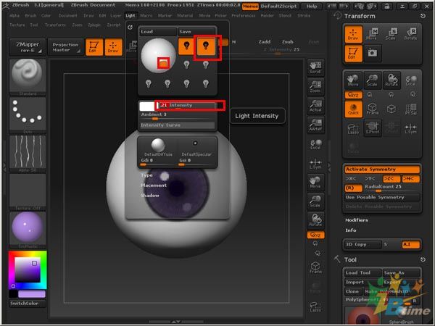Click the Local icon on right shelf
Image resolution: width=435 pixels, height=326 pixels.
tap(315, 144)
